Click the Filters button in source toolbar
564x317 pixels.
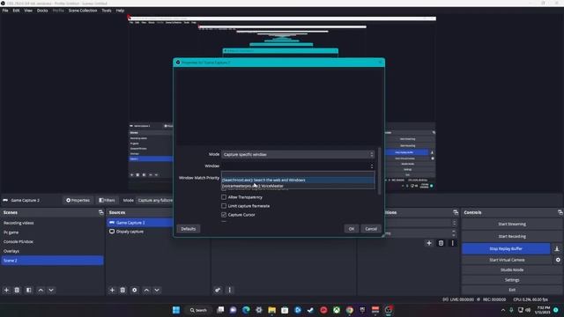(107, 200)
